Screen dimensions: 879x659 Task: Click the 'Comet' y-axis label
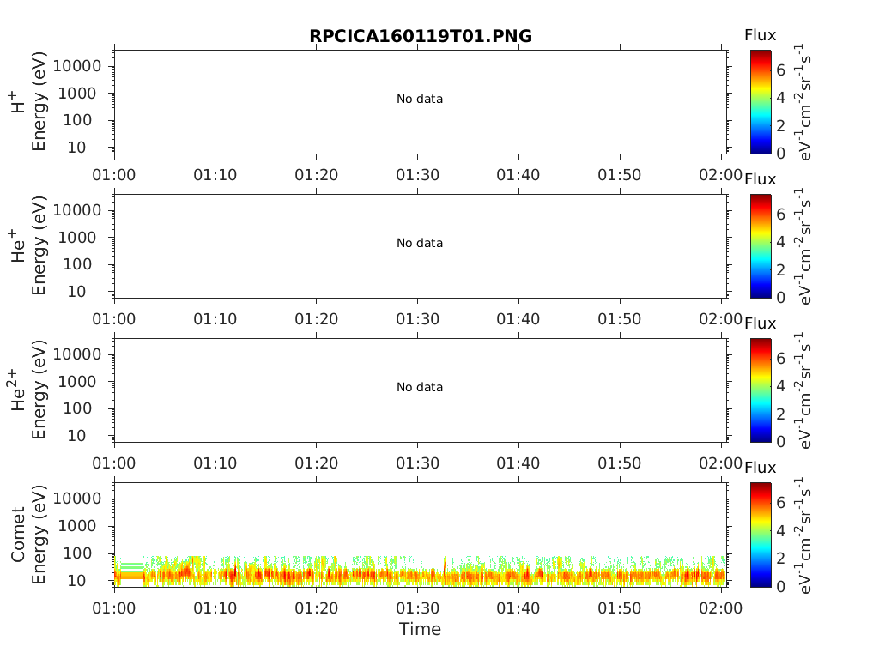pos(18,535)
